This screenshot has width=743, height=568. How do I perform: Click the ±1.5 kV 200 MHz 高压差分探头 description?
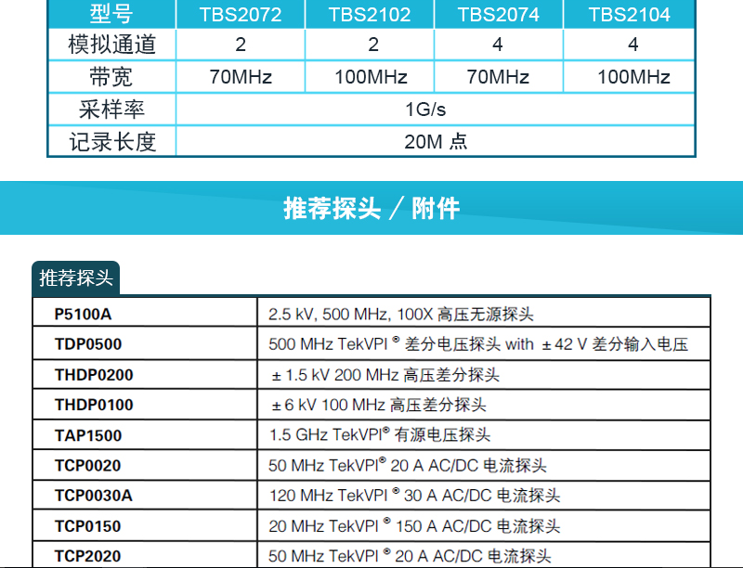point(385,375)
